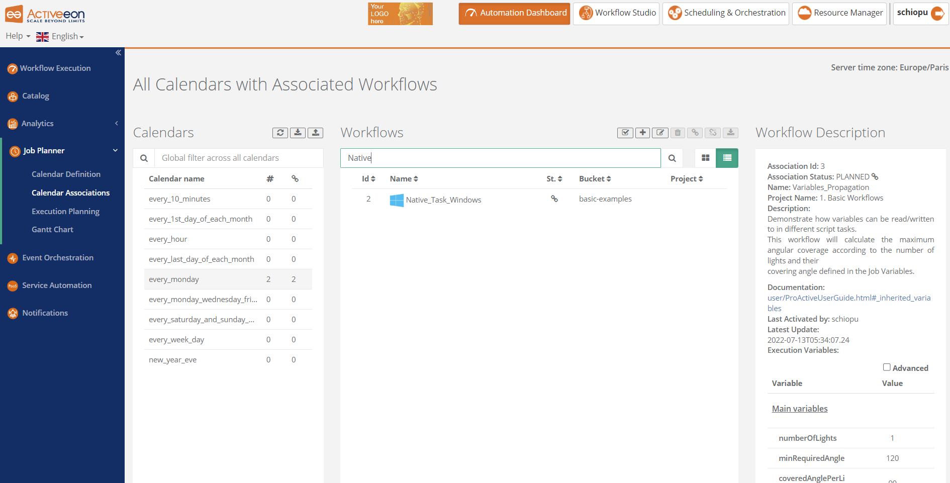
Task: Open Resource Manager
Action: (839, 14)
